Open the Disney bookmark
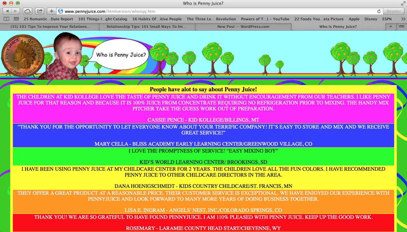The image size is (407, 232). pyautogui.click(x=371, y=19)
